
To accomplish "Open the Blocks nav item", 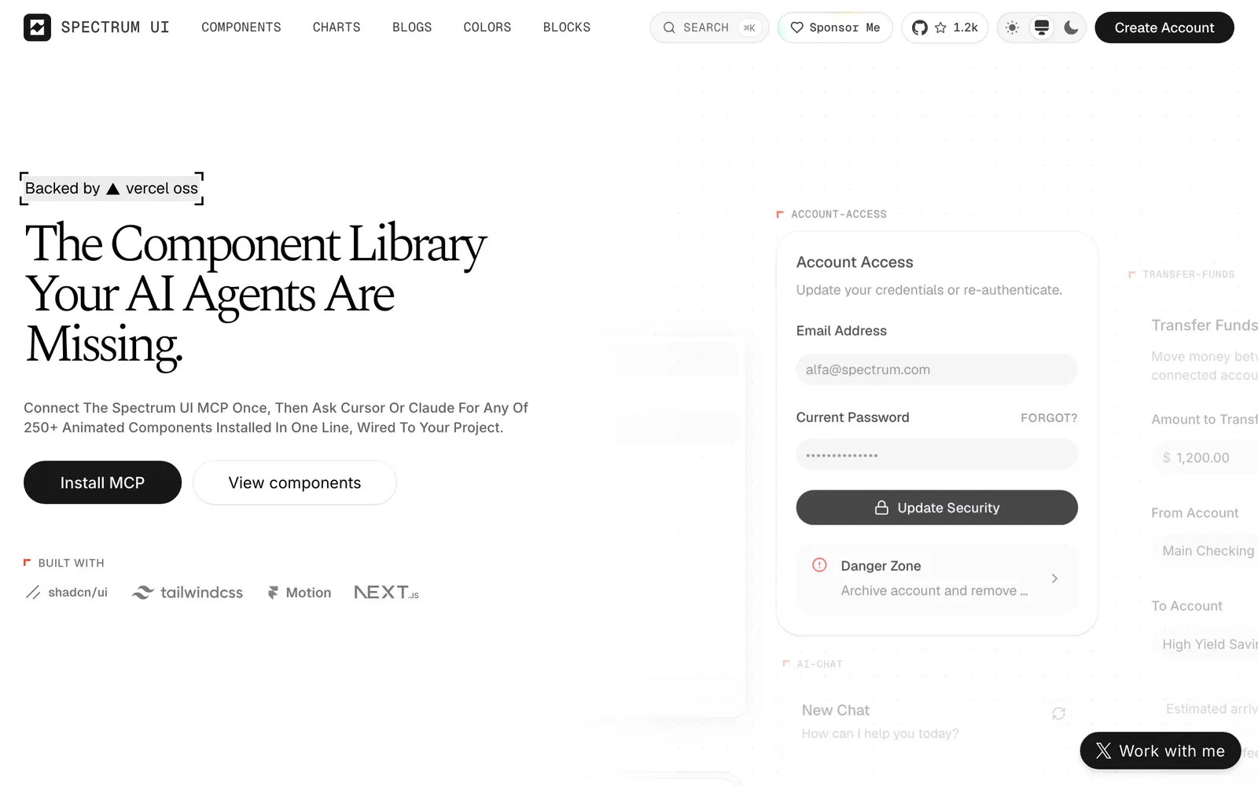I will click(567, 28).
